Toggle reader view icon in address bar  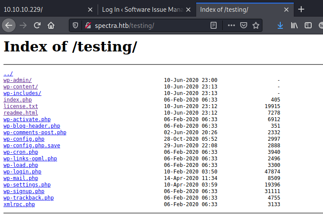tap(213, 26)
